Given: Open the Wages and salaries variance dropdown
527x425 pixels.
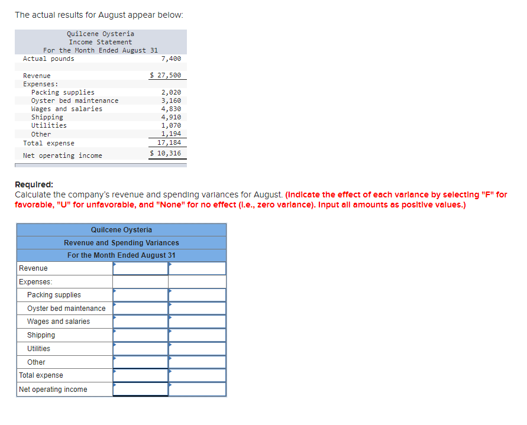Looking at the screenshot, I should pyautogui.click(x=196, y=322).
